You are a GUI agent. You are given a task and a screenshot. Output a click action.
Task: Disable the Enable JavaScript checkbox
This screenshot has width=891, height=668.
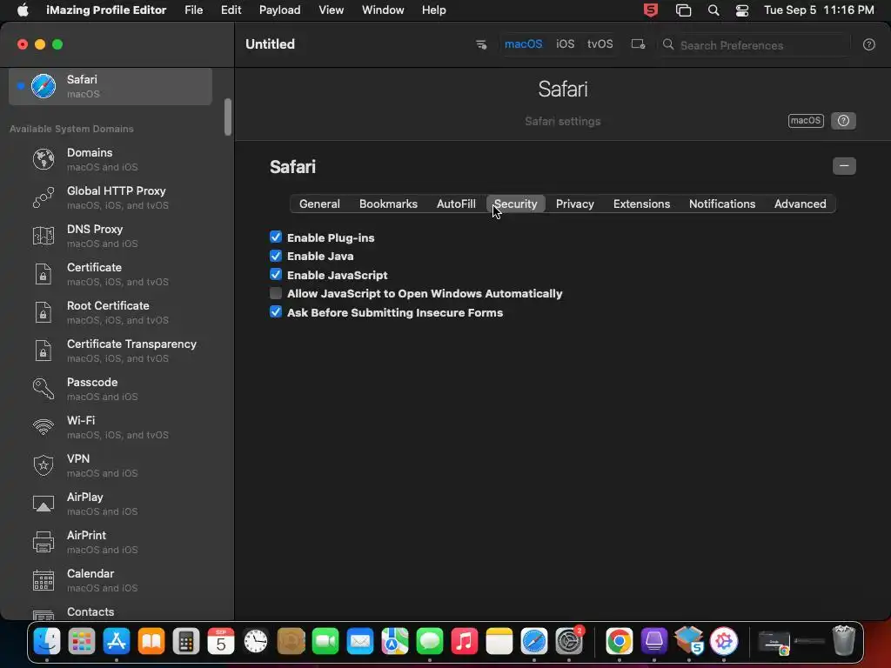pos(276,274)
